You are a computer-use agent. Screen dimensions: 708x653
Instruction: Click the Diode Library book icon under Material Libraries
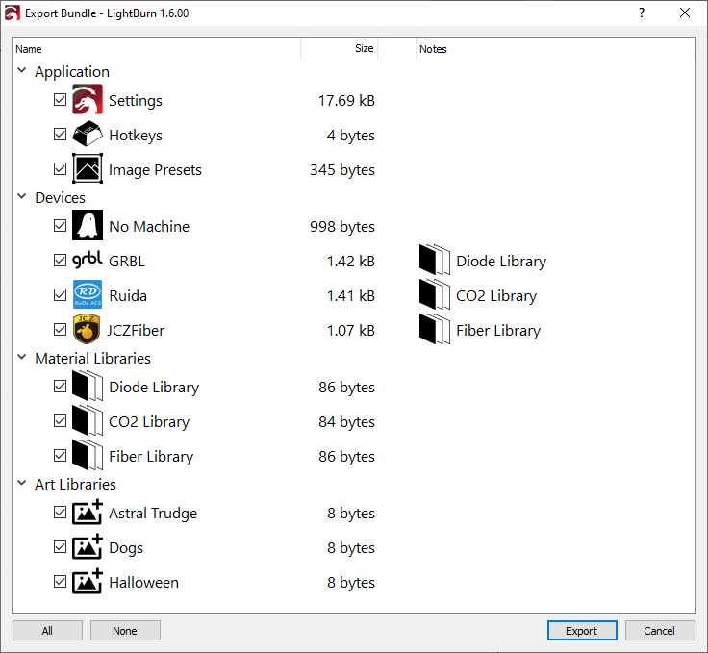(x=88, y=386)
